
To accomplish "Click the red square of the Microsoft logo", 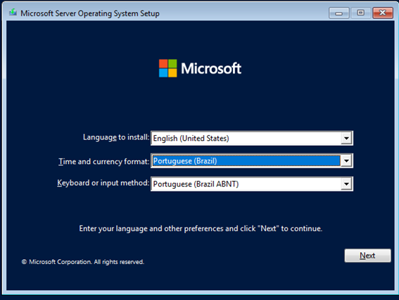I will point(163,63).
